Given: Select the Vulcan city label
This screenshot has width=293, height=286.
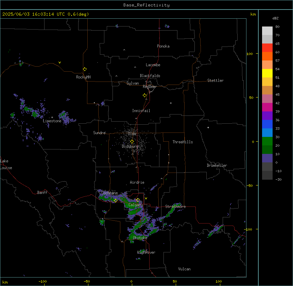Looking at the screenshot, I should tap(184, 269).
